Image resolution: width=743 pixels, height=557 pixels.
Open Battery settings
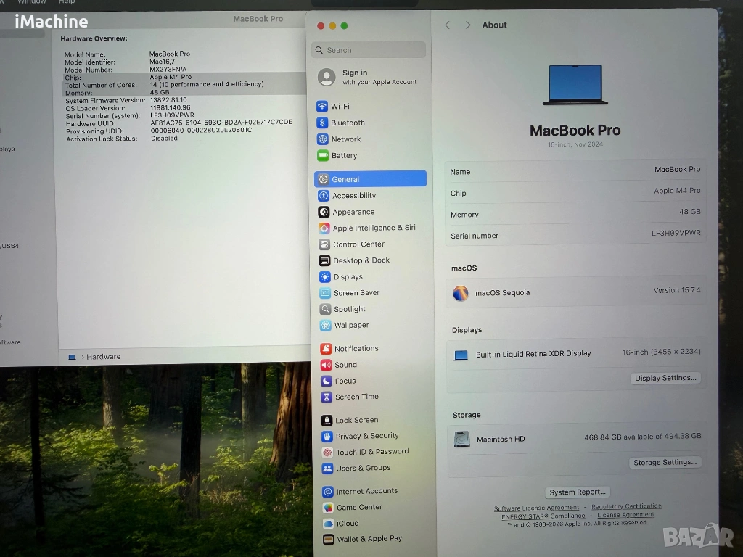pos(343,156)
